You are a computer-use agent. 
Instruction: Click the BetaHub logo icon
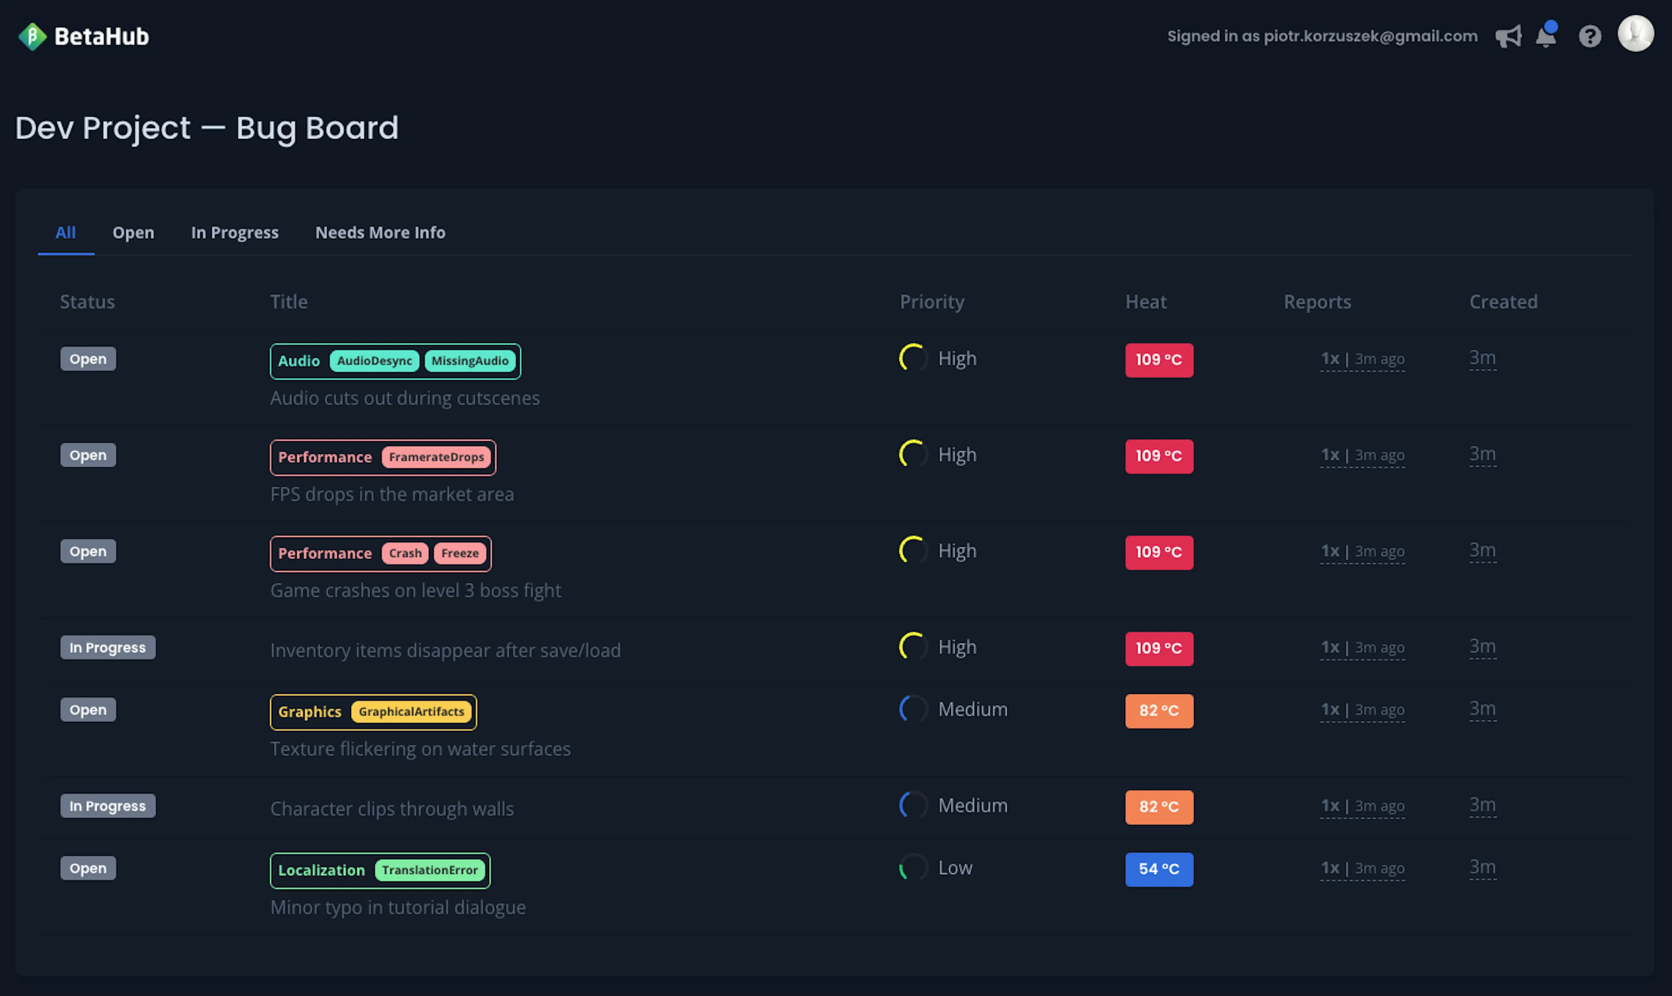[32, 36]
